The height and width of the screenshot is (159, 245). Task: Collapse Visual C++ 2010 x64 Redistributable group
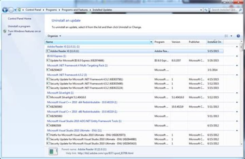pos(237,102)
